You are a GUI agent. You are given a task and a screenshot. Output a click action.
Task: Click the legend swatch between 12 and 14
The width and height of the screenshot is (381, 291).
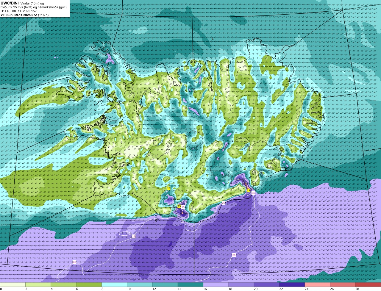pyautogui.click(x=165, y=285)
